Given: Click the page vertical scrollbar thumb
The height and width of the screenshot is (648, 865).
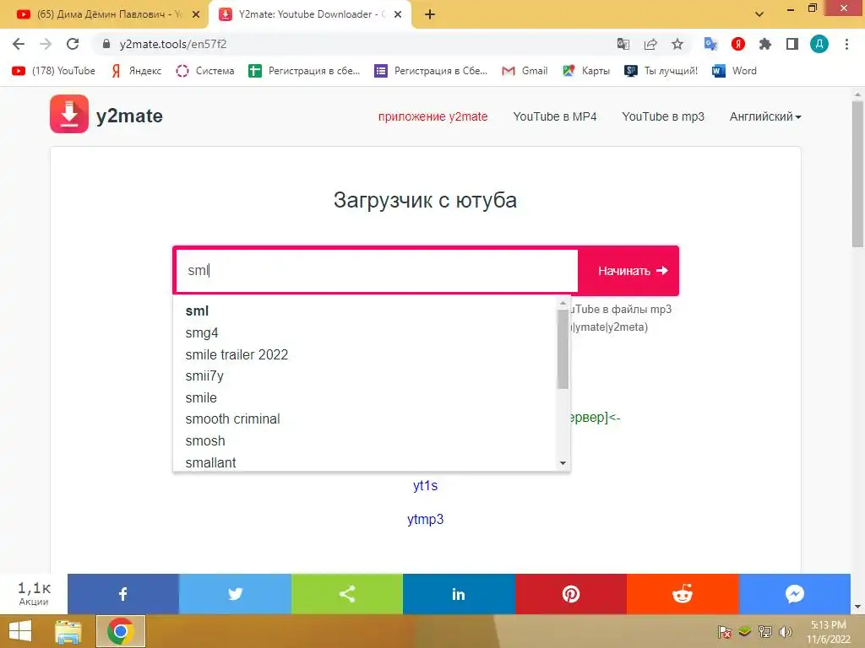Looking at the screenshot, I should (857, 174).
